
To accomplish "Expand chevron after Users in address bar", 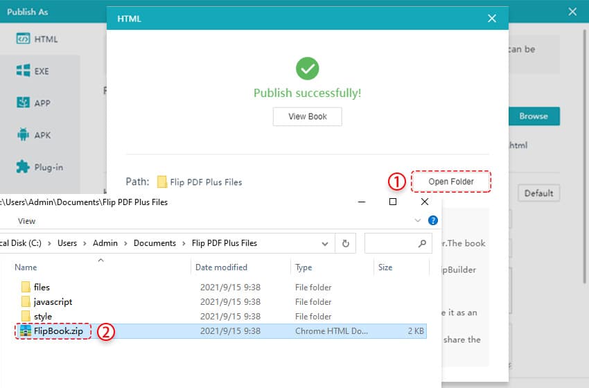I will [85, 243].
